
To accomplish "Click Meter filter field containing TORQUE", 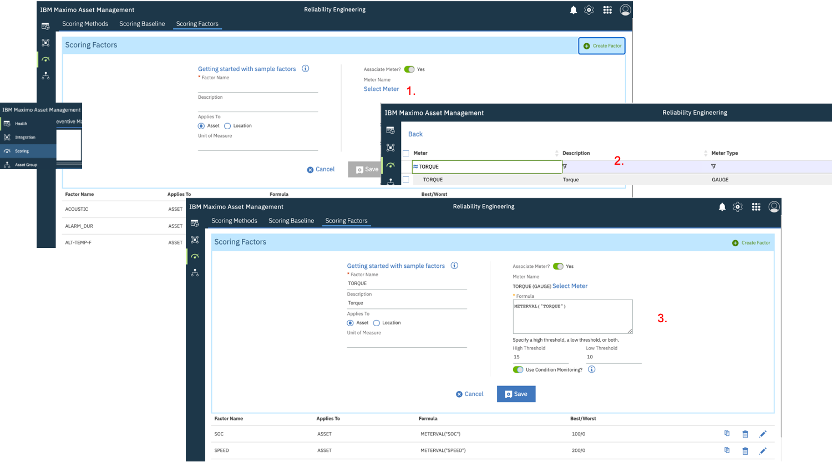I will [x=487, y=166].
